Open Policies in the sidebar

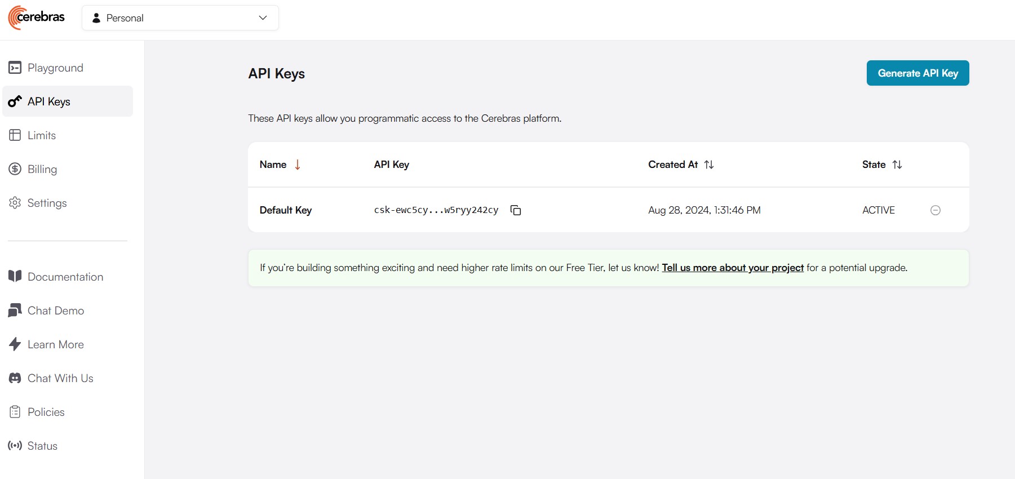pyautogui.click(x=46, y=412)
